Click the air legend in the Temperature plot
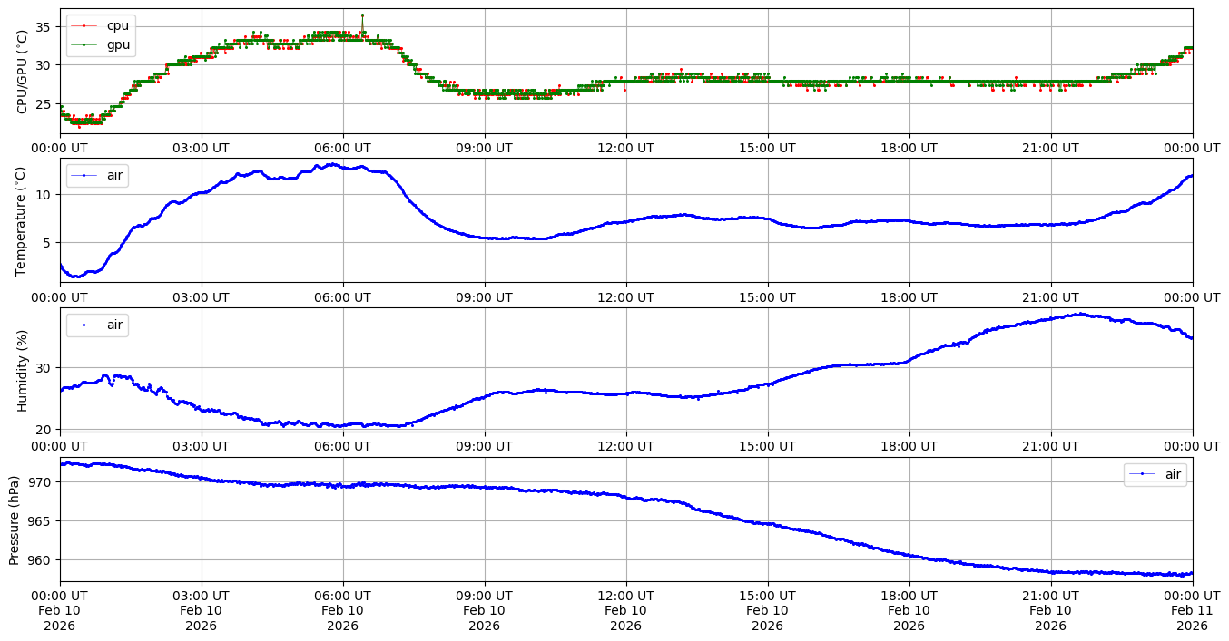Image resolution: width=1229 pixels, height=641 pixels. [x=97, y=175]
